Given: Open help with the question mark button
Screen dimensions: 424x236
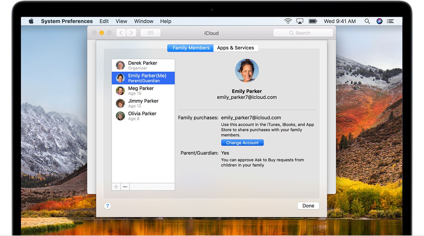Looking at the screenshot, I should pyautogui.click(x=107, y=206).
